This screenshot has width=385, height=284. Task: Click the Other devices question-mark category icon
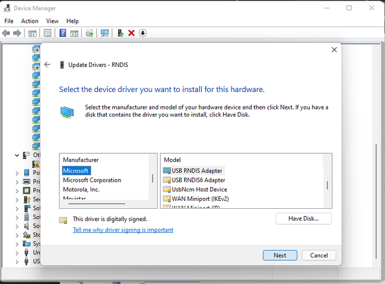(x=26, y=155)
